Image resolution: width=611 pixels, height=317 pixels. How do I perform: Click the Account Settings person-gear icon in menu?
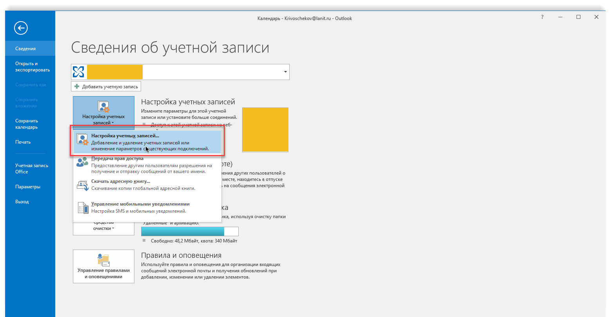82,140
